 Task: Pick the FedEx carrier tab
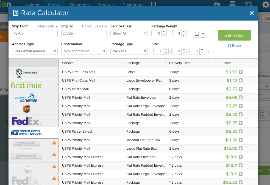(x=26, y=121)
